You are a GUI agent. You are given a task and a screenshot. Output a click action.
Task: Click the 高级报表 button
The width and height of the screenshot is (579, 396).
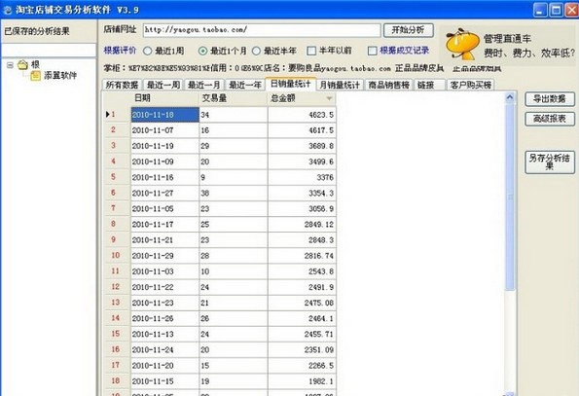(550, 119)
